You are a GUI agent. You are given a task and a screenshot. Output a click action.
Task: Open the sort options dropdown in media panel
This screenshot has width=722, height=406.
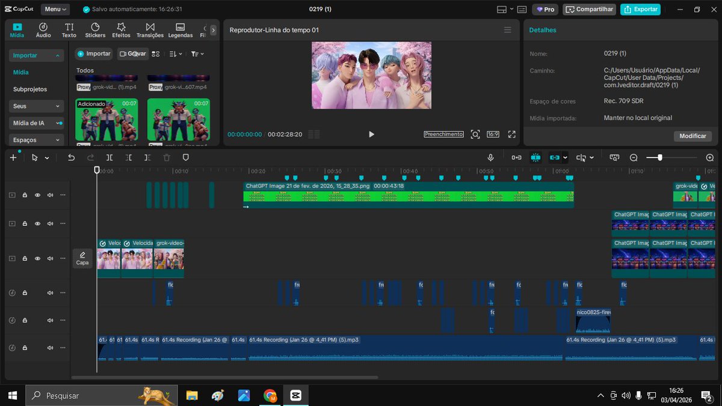click(175, 53)
